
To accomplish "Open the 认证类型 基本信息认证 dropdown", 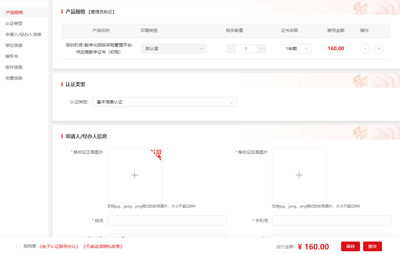I will pyautogui.click(x=164, y=102).
